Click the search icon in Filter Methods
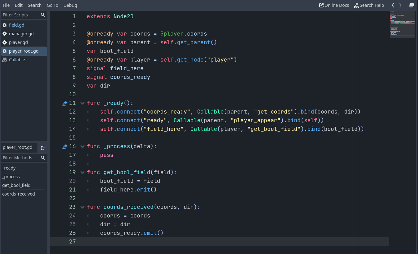 coord(43,158)
